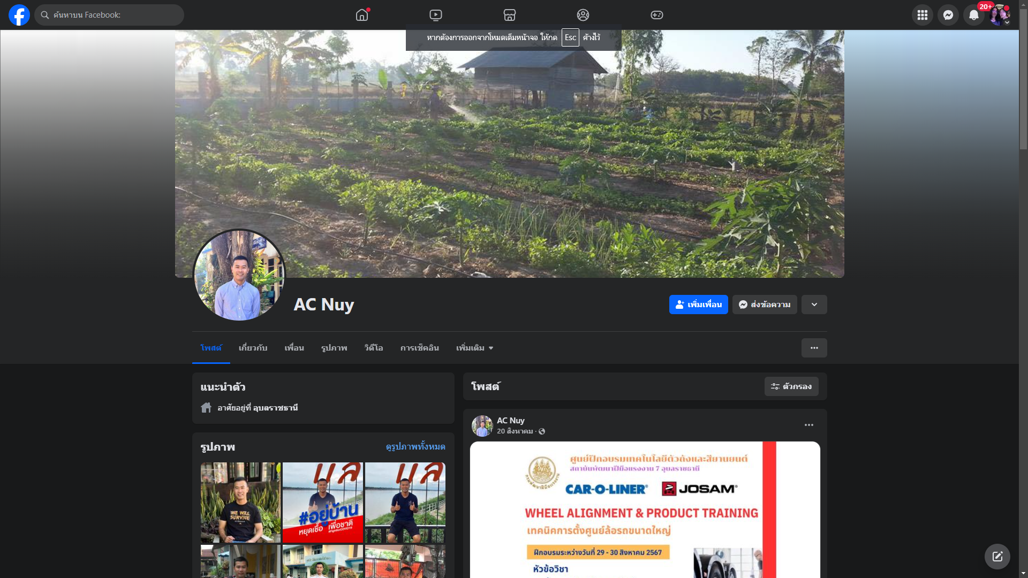Open the WE WILL SURVIVE photo thumbnail
Image resolution: width=1028 pixels, height=578 pixels.
pos(240,502)
